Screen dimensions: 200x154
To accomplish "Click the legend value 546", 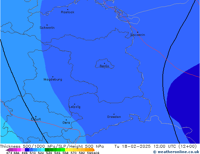I will tap(57, 153).
